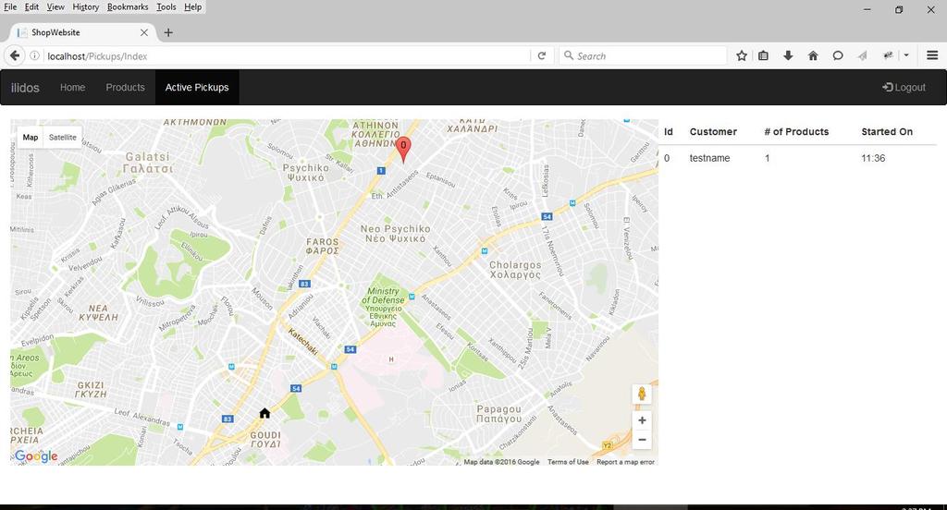Click the browser back arrow button

[15, 55]
